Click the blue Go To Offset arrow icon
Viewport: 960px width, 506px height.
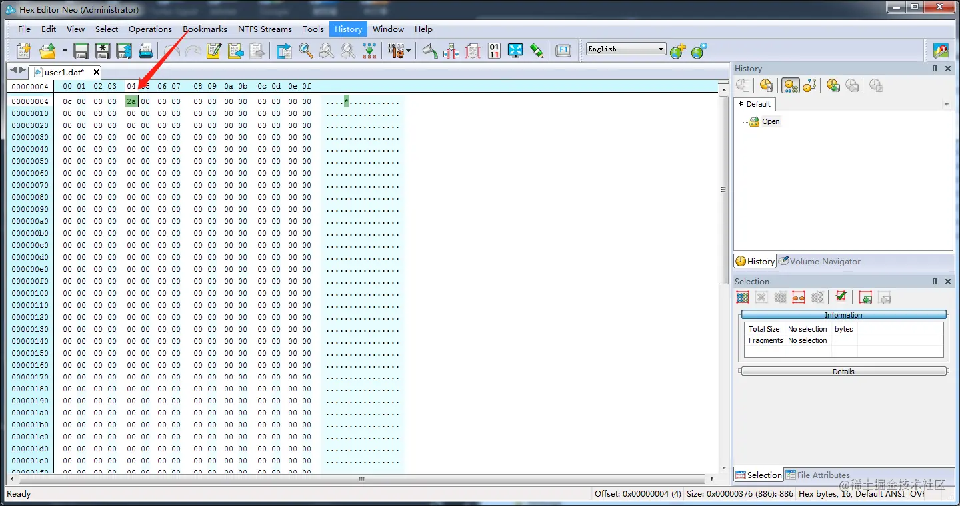[285, 51]
